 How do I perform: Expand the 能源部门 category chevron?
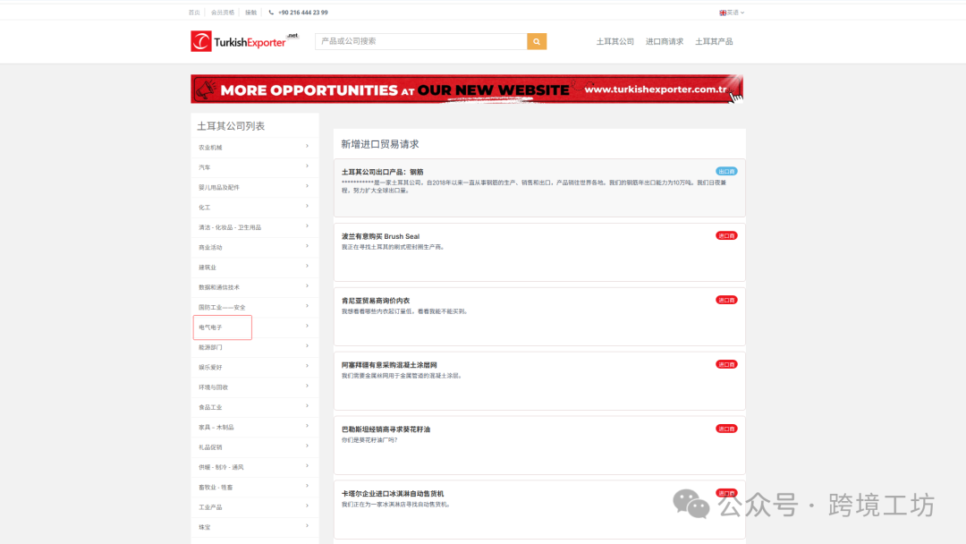point(307,346)
